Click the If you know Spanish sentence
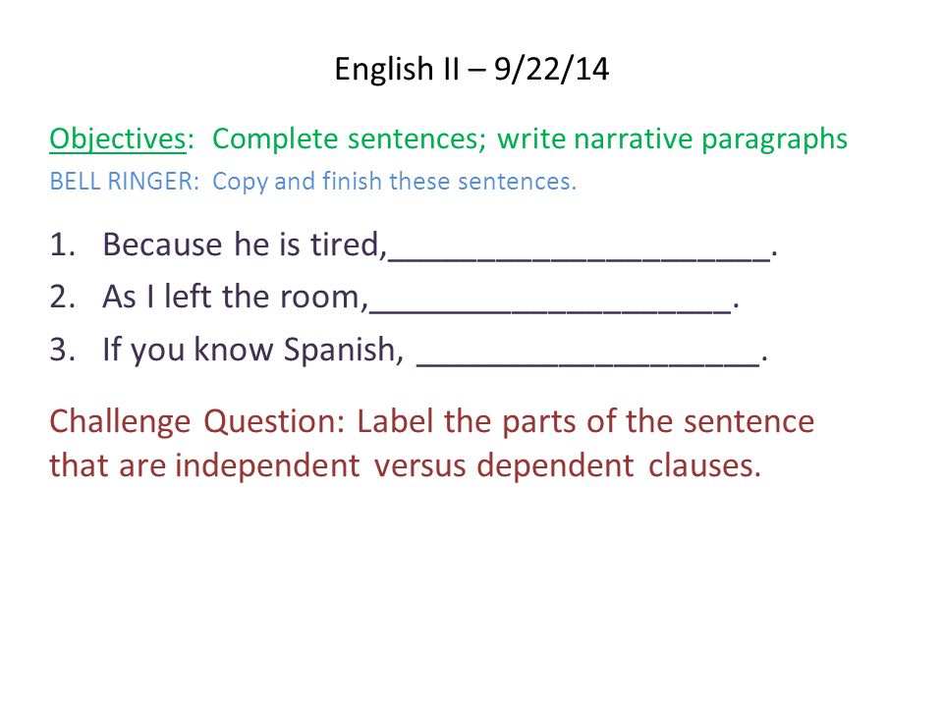Screen dimensions: 943x707 coord(253,350)
